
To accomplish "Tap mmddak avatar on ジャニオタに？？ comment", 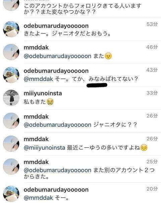I will click(11, 121).
